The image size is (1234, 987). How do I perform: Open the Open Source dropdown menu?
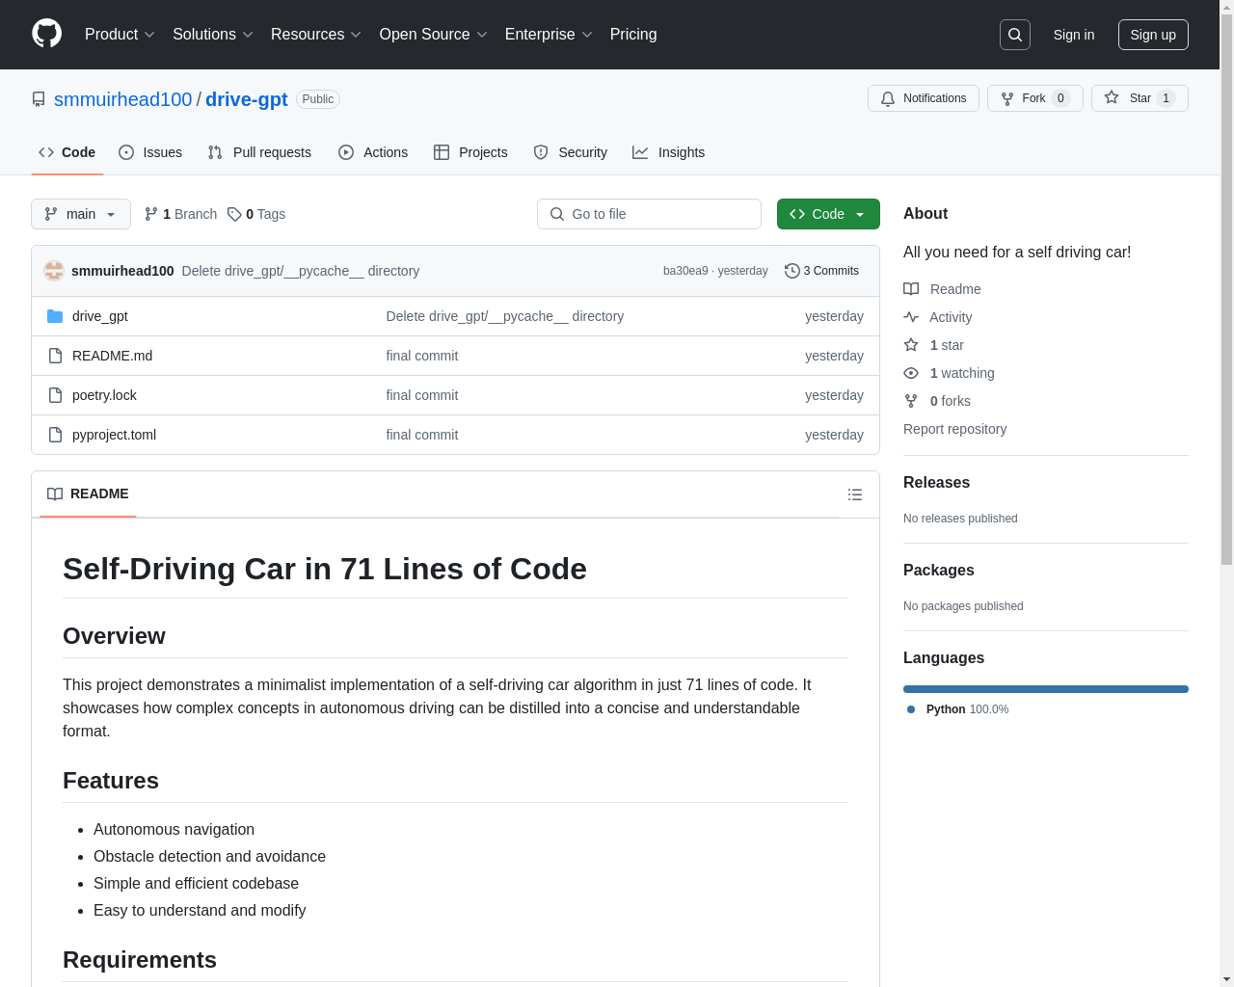click(x=434, y=35)
